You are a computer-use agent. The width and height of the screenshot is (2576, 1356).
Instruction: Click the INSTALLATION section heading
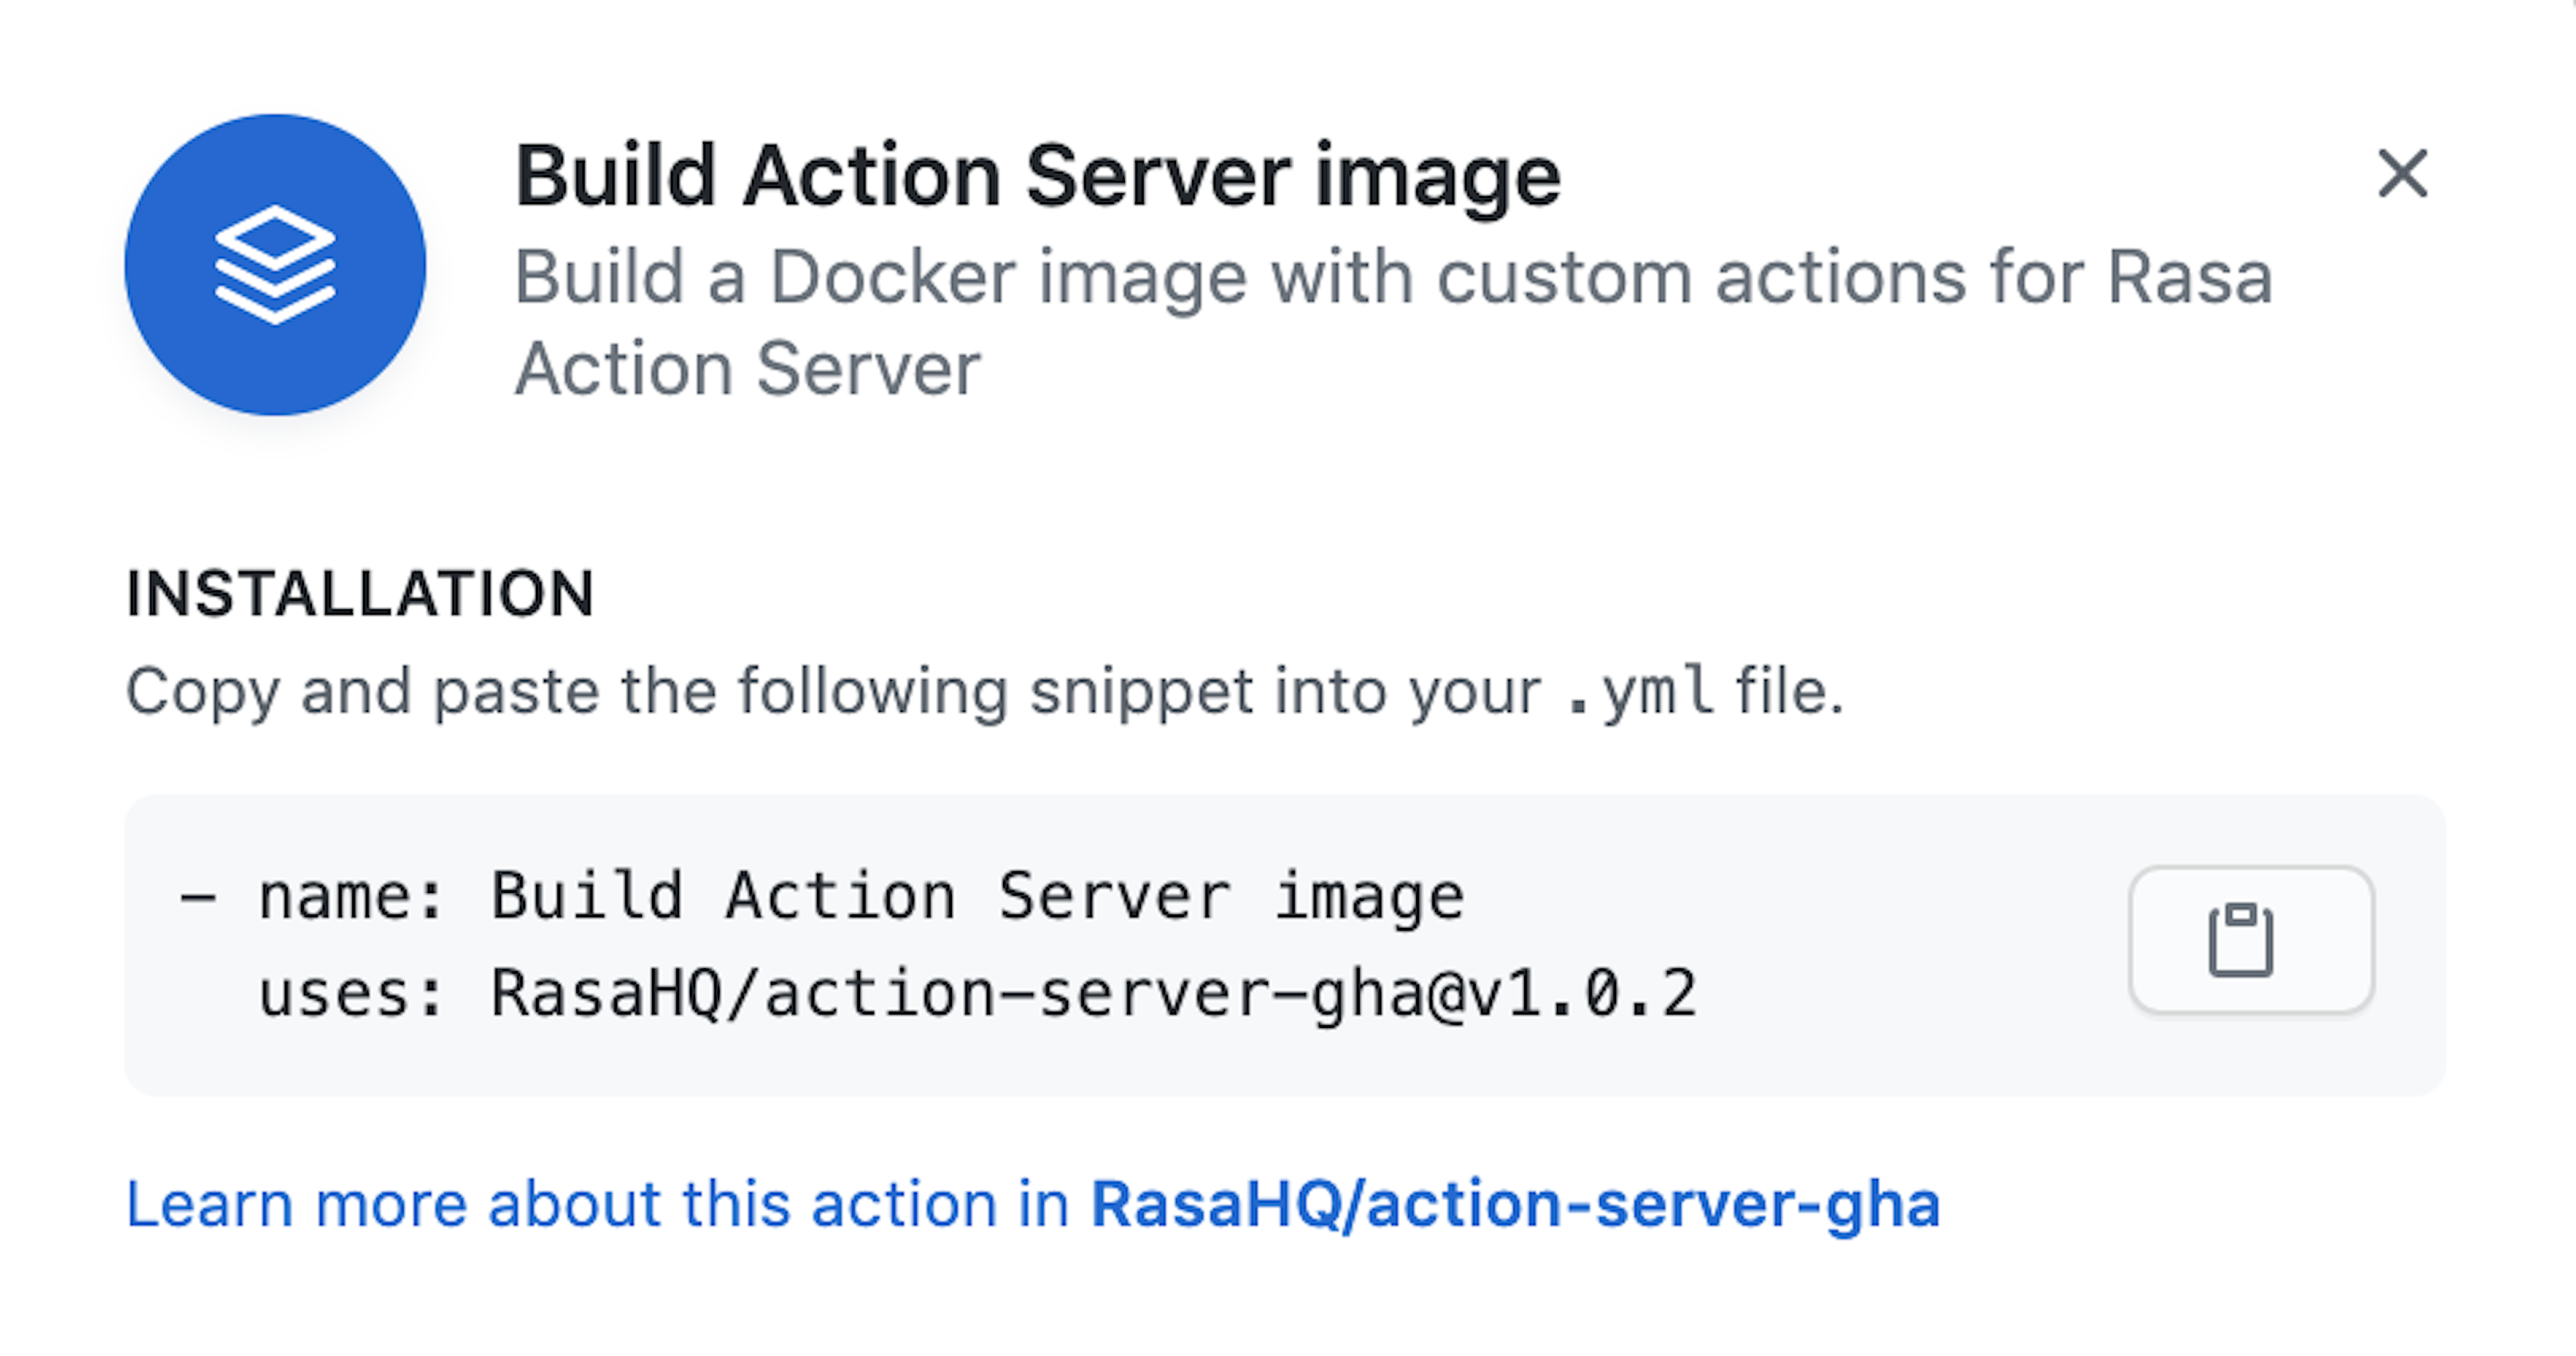click(x=360, y=593)
